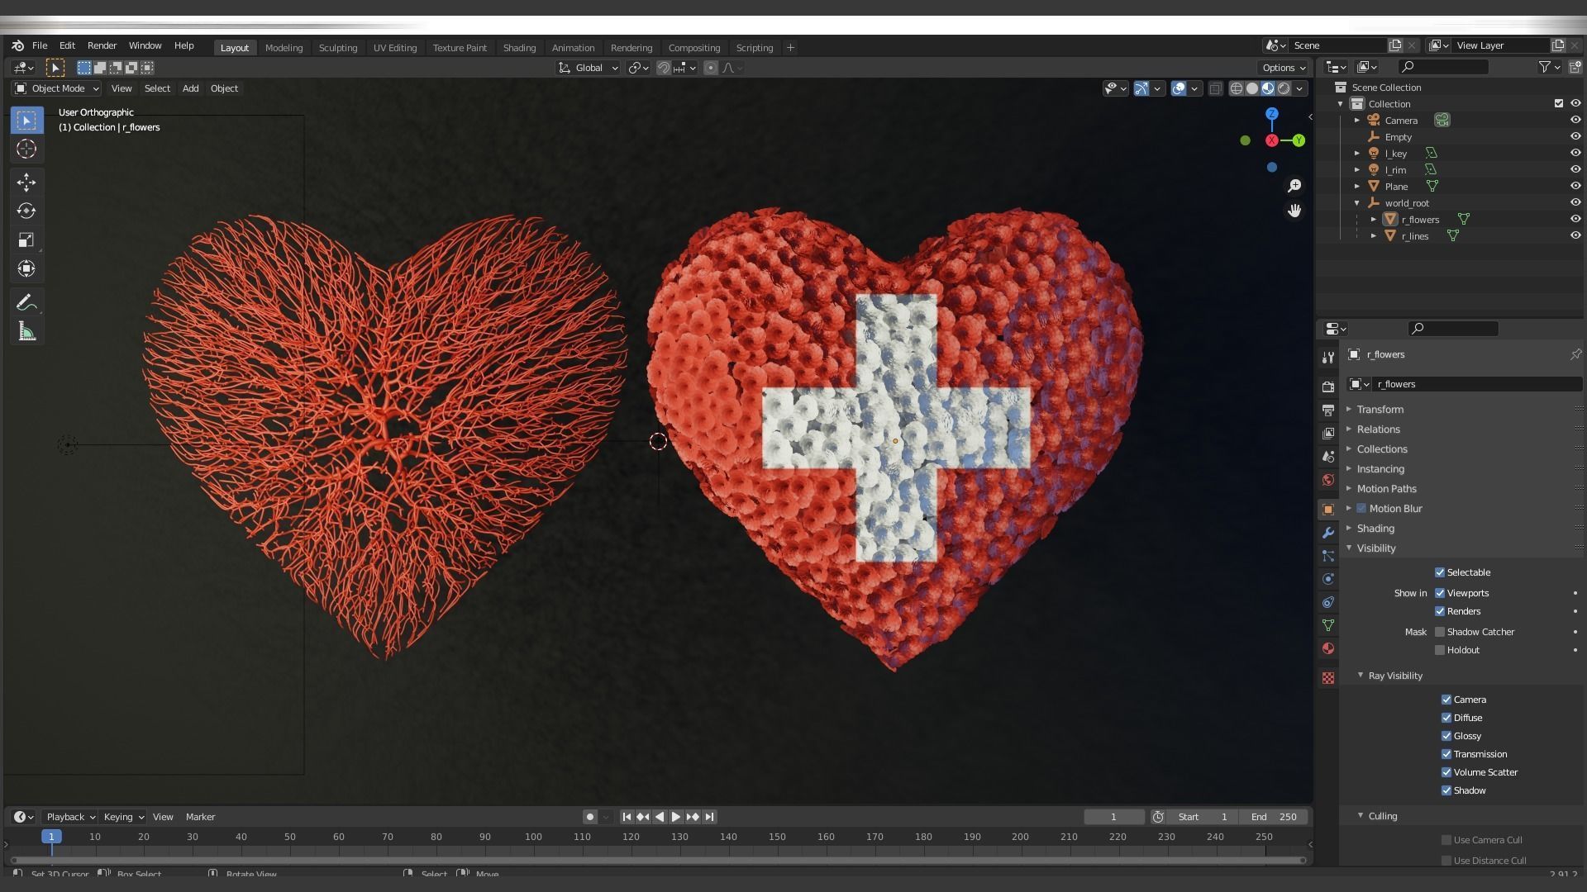1587x892 pixels.
Task: Jump to the timeline end frame
Action: [x=709, y=817]
